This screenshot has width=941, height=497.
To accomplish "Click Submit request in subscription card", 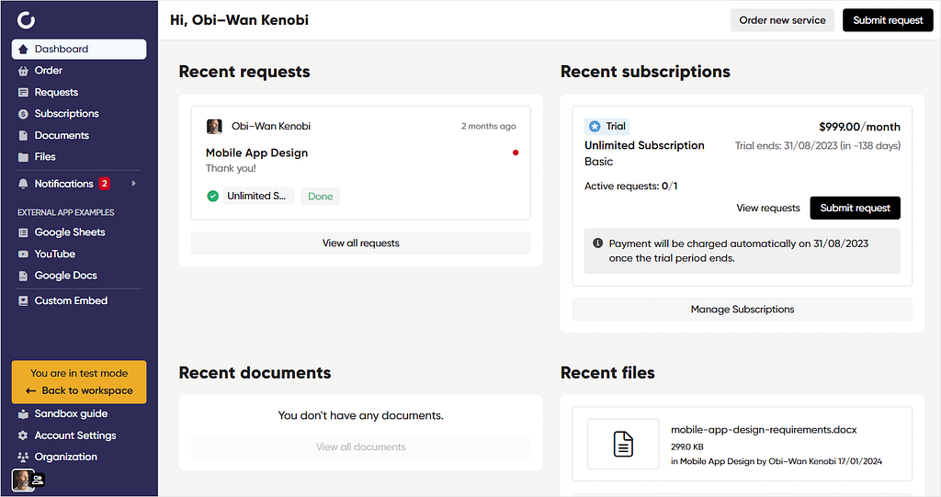I will (856, 209).
